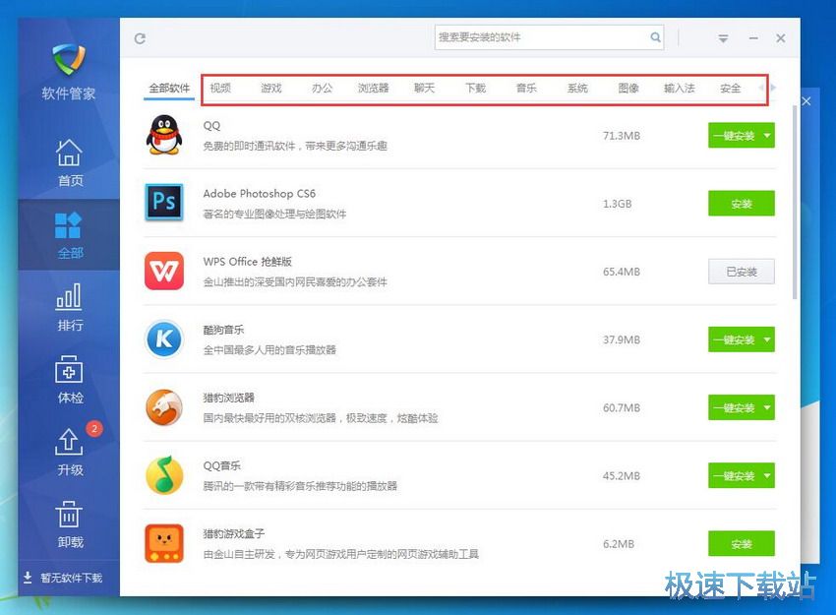Click the 软件管家 shield logo

pos(69,60)
